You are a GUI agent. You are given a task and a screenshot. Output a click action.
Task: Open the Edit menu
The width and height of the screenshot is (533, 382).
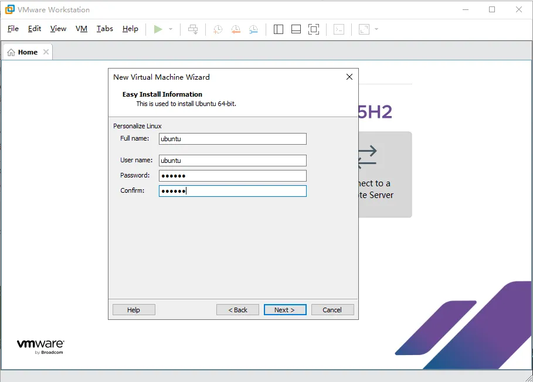(35, 29)
